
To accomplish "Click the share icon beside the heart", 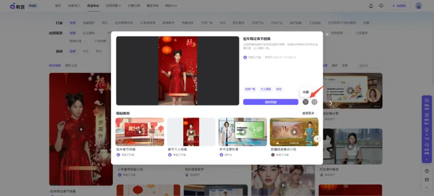I will pos(315,102).
